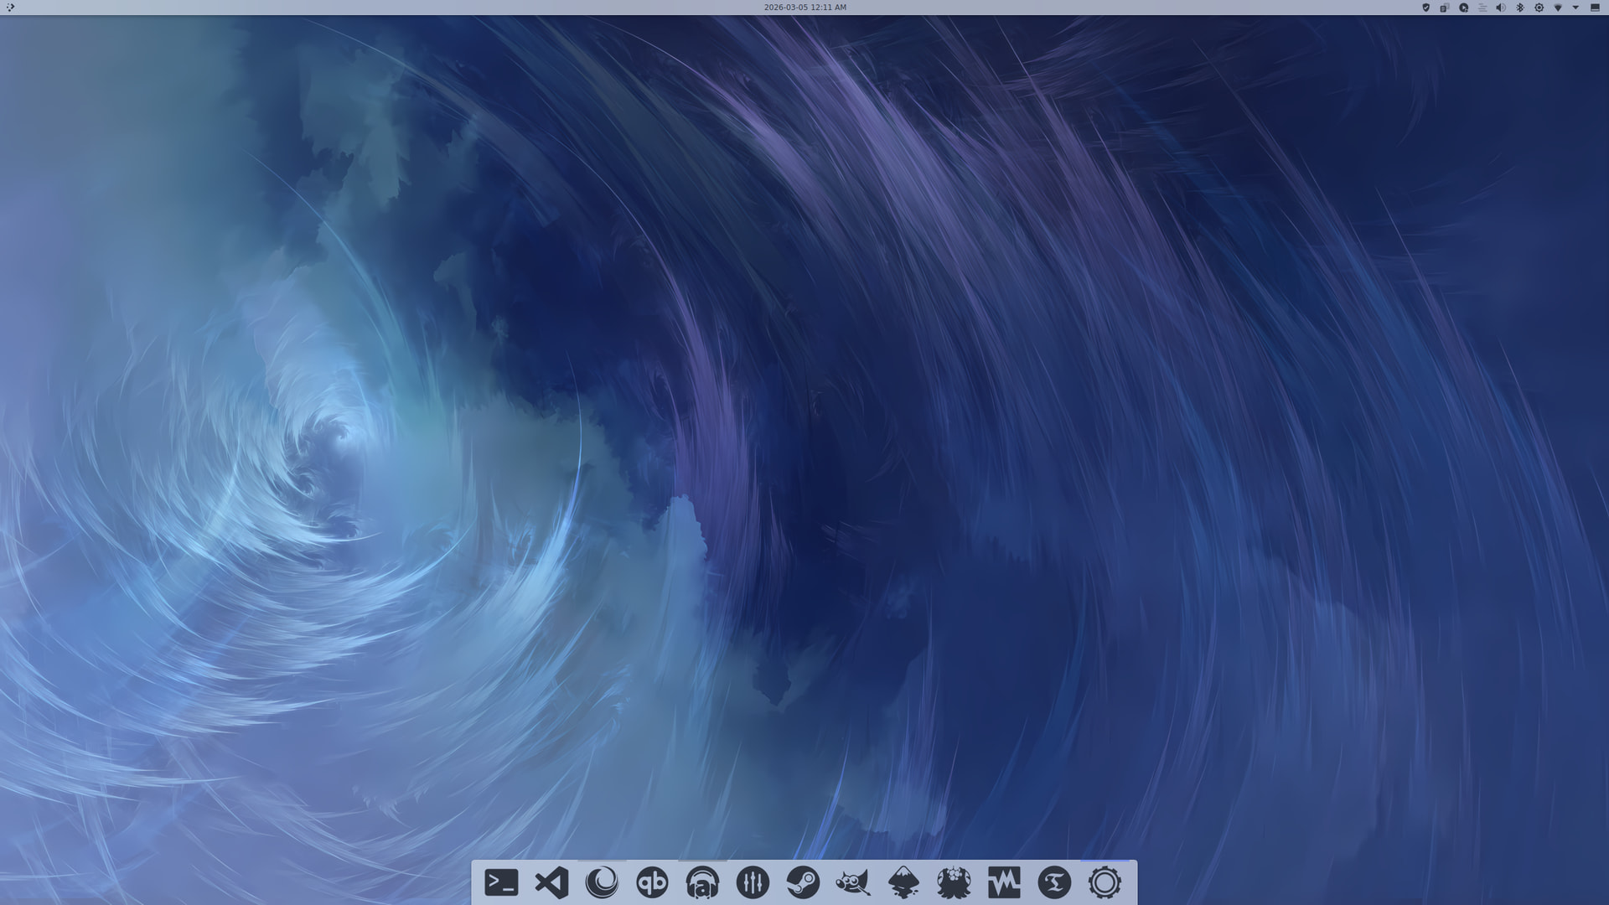This screenshot has height=905, width=1609.
Task: Open the waveform system monitor icon
Action: [x=1004, y=882]
